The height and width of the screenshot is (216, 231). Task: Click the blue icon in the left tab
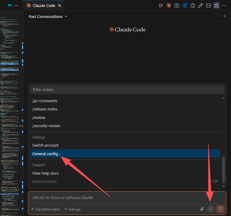tap(10, 5)
